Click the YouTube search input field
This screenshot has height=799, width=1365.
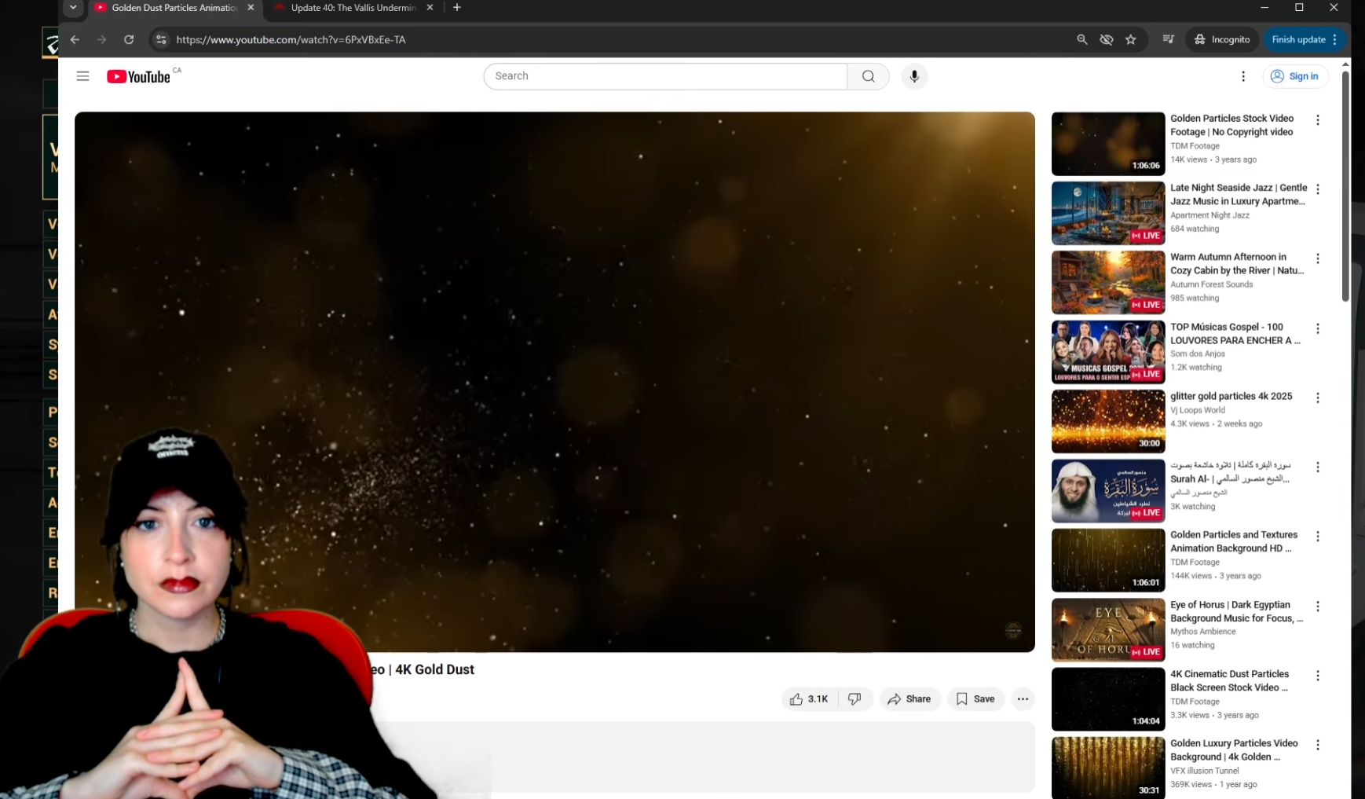(x=665, y=76)
